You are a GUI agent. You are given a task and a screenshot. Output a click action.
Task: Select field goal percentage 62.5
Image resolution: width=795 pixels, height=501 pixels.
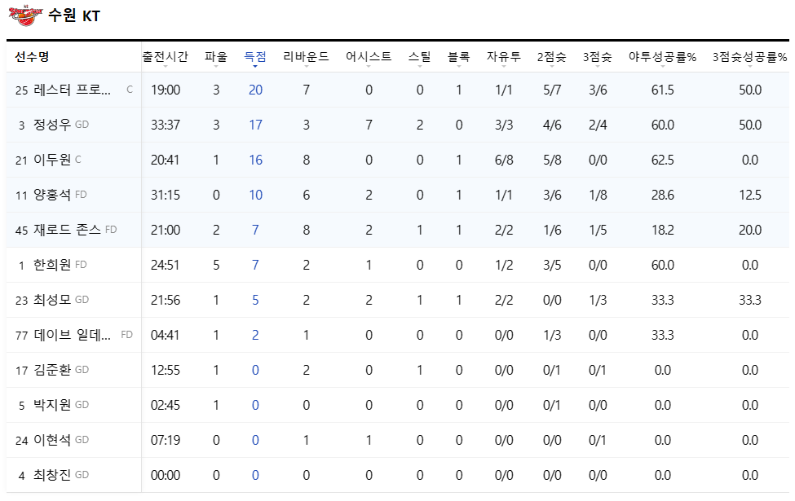tap(663, 160)
